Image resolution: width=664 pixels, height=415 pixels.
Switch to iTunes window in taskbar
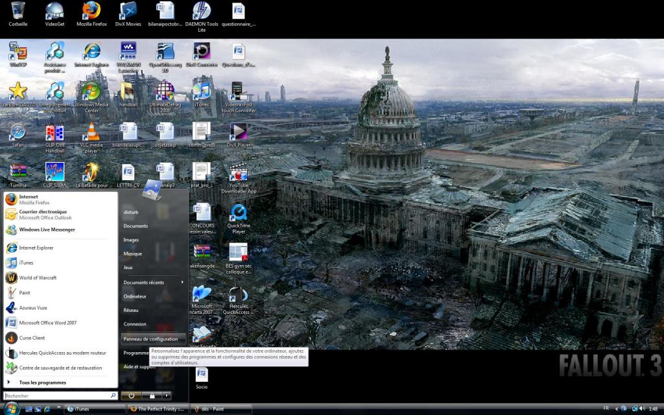[94, 409]
